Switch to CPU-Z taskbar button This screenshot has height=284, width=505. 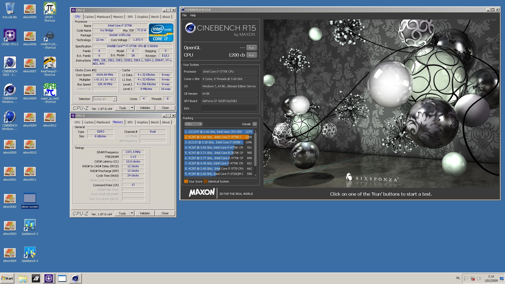49,278
